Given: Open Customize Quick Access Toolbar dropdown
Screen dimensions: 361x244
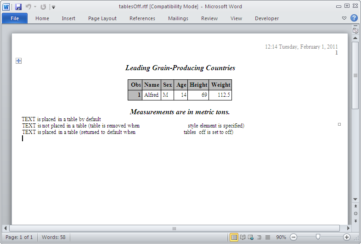Looking at the screenshot, I should [53, 7].
